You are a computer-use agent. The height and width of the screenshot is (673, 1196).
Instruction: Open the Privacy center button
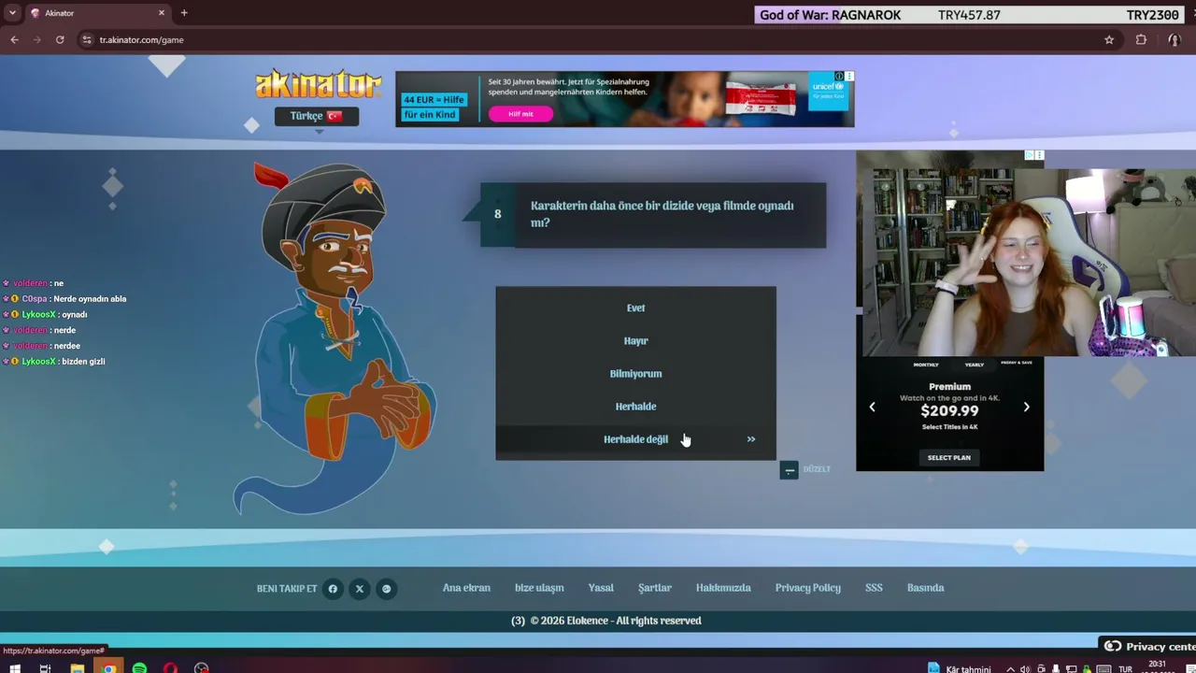tap(1148, 647)
